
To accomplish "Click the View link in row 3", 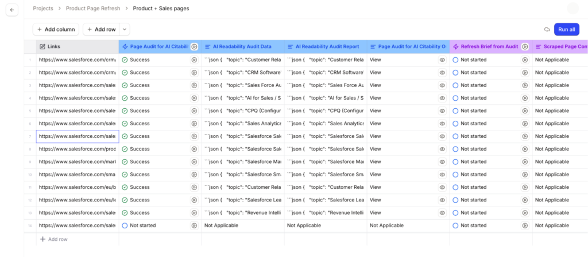I will (376, 85).
